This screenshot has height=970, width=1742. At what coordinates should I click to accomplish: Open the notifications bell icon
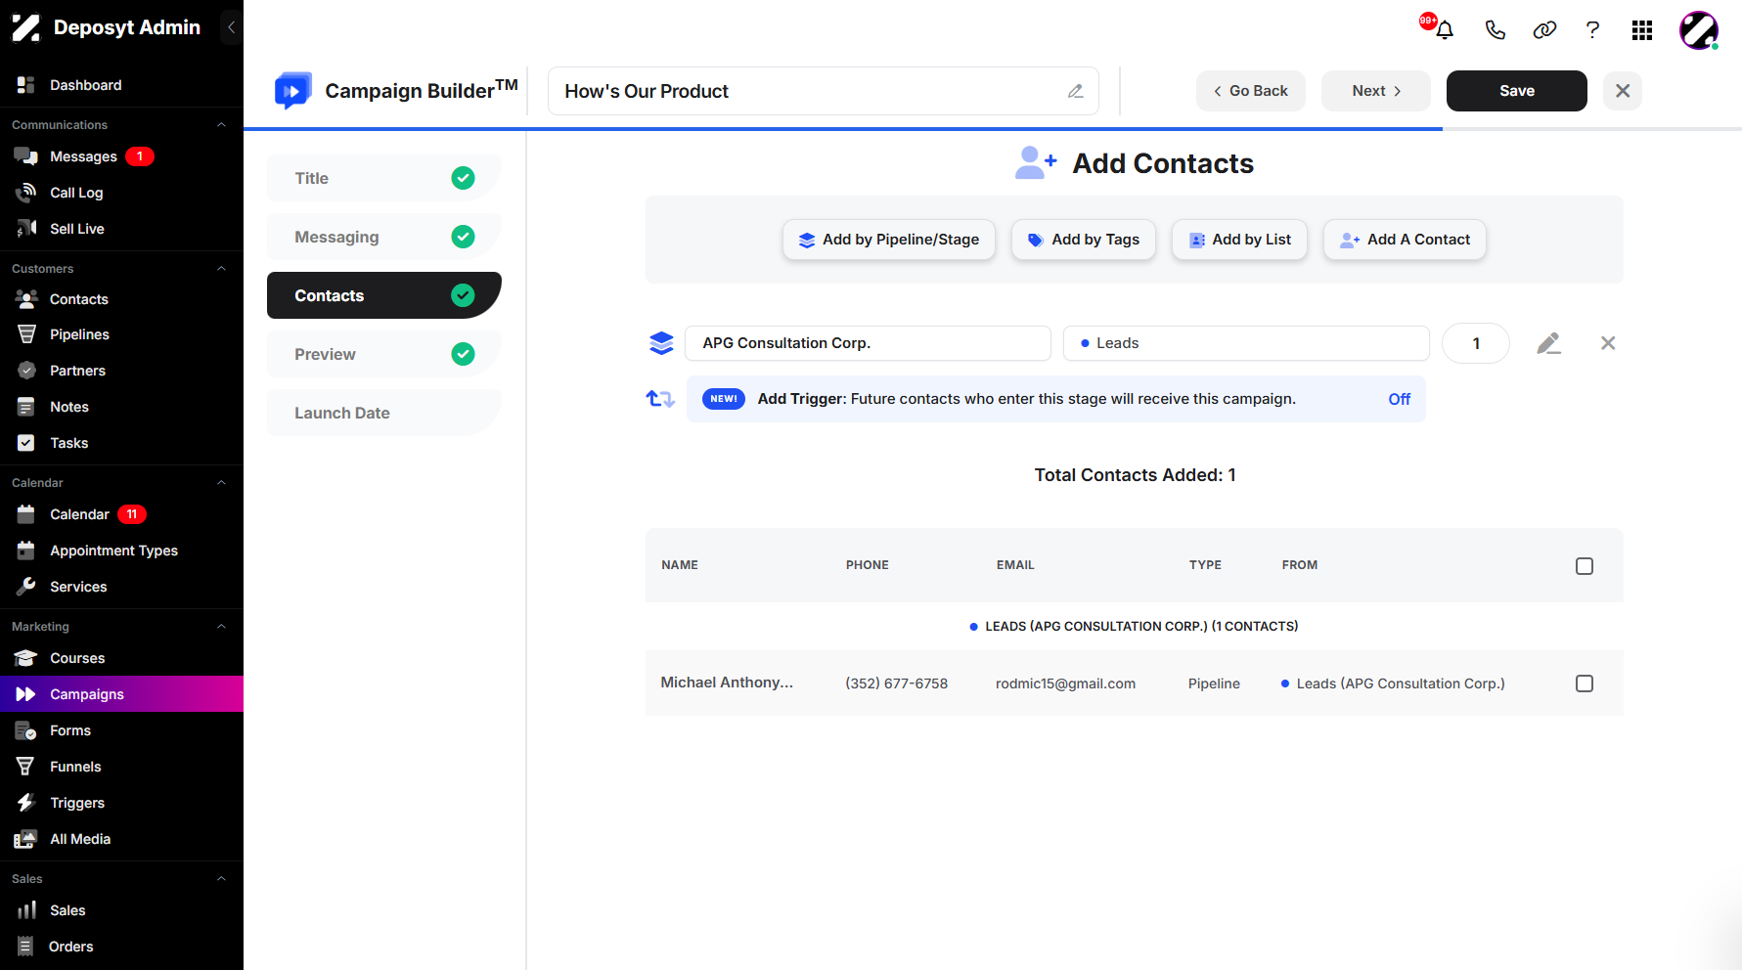click(x=1444, y=29)
